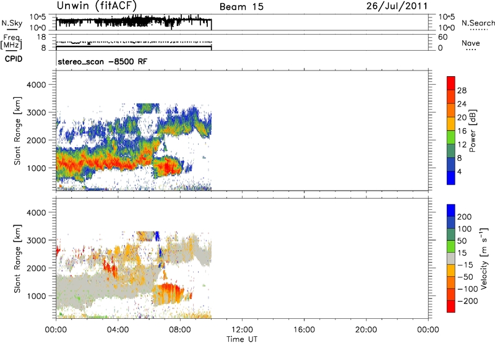Click the '1000' tick of the velocity panel
Screen dimensions: 495x343
click(x=37, y=296)
